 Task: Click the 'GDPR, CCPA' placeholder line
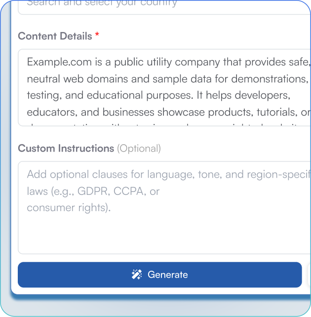click(x=93, y=191)
